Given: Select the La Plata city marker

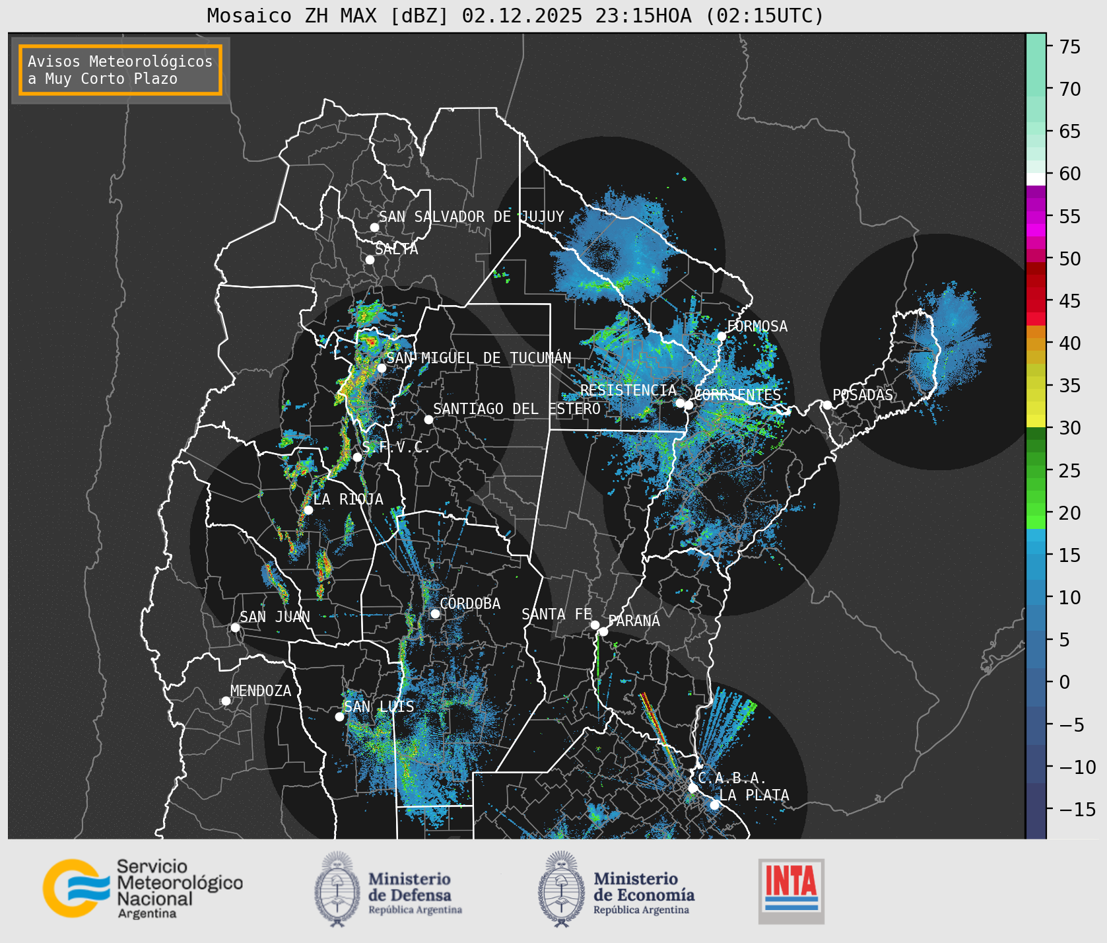Looking at the screenshot, I should click(714, 805).
